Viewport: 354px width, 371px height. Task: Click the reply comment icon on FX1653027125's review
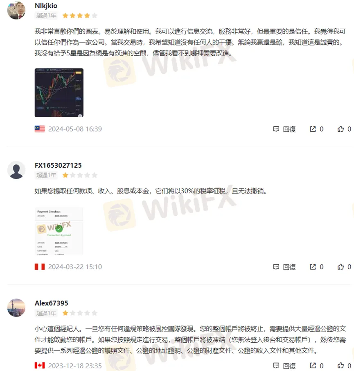tap(276, 267)
